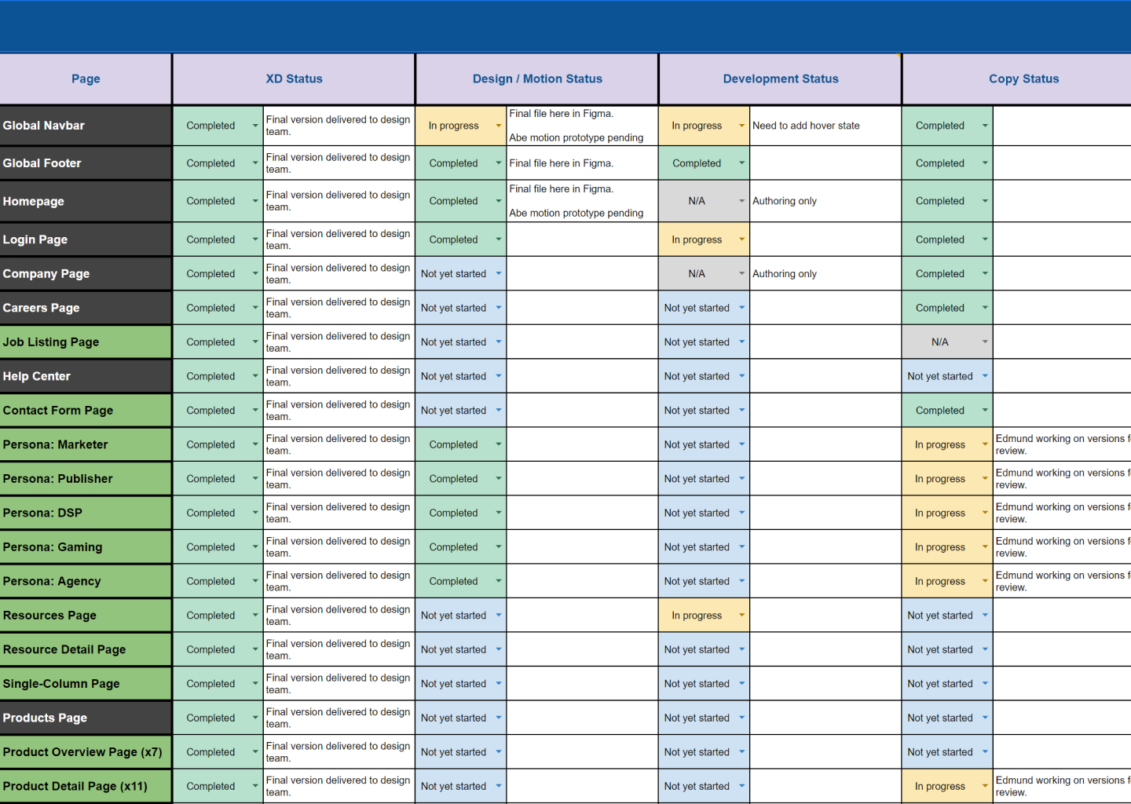This screenshot has height=804, width=1131.
Task: Click the Resources Page row label
Action: tap(86, 616)
